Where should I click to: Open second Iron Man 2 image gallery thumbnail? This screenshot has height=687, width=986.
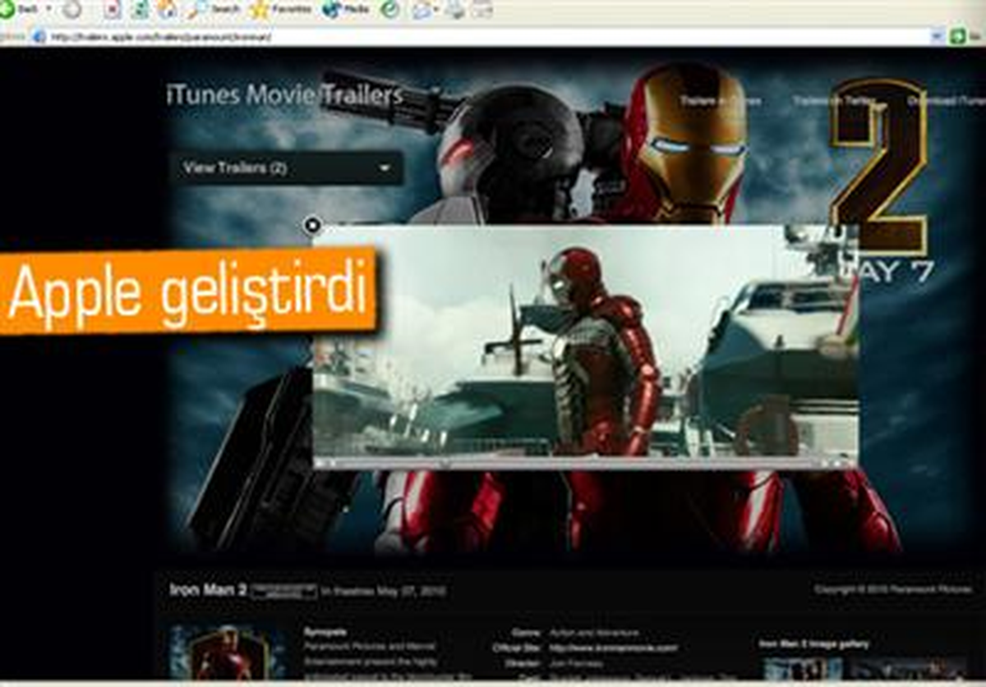[x=908, y=669]
